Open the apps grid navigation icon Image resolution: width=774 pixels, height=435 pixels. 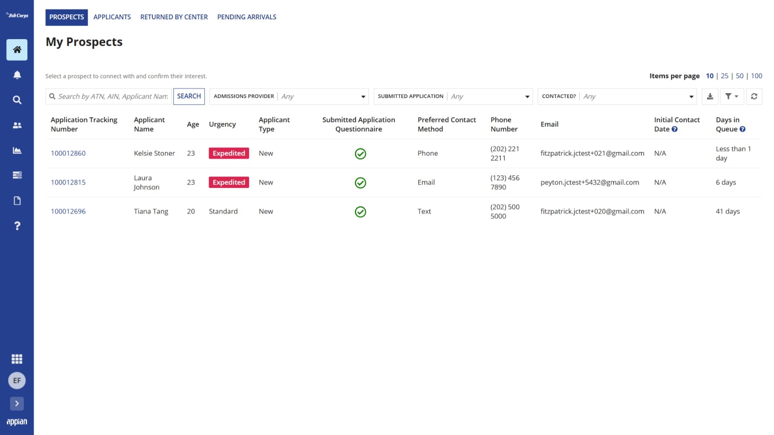(17, 359)
